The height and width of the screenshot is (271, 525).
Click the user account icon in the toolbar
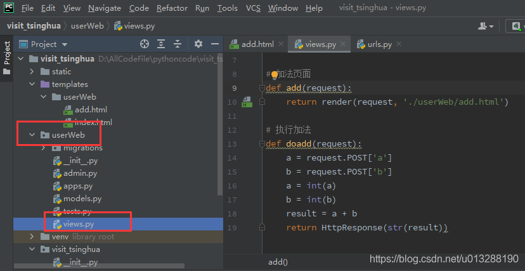[x=483, y=26]
